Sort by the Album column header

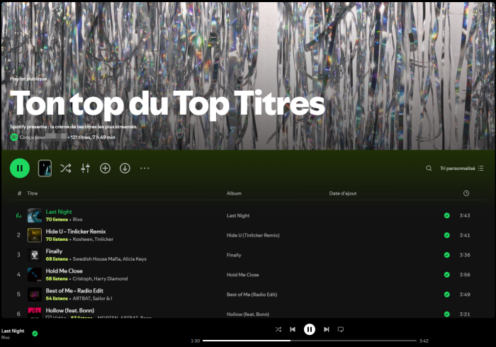(x=234, y=193)
